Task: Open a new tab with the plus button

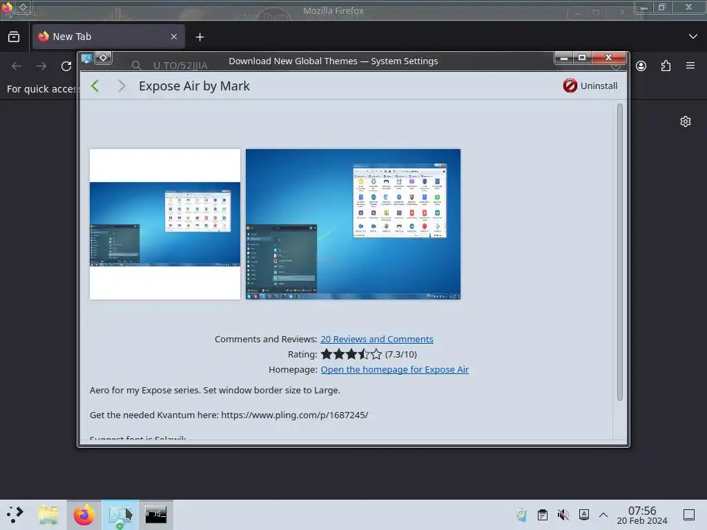Action: pyautogui.click(x=200, y=37)
